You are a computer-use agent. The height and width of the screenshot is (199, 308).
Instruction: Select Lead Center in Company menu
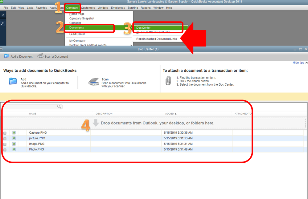click(77, 34)
